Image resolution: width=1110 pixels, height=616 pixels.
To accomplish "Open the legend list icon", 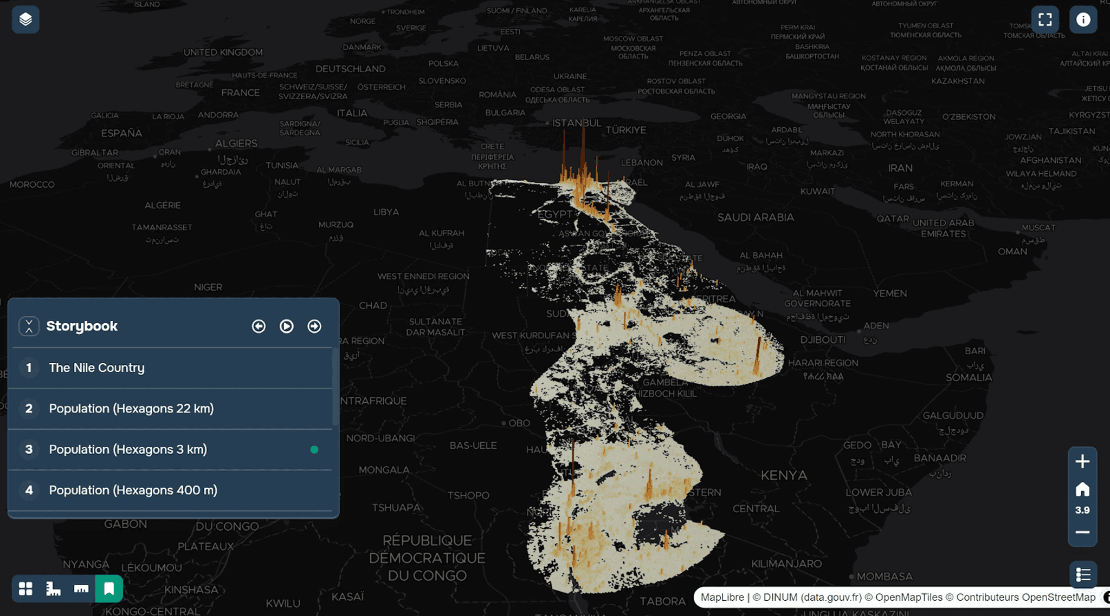I will pyautogui.click(x=1083, y=574).
